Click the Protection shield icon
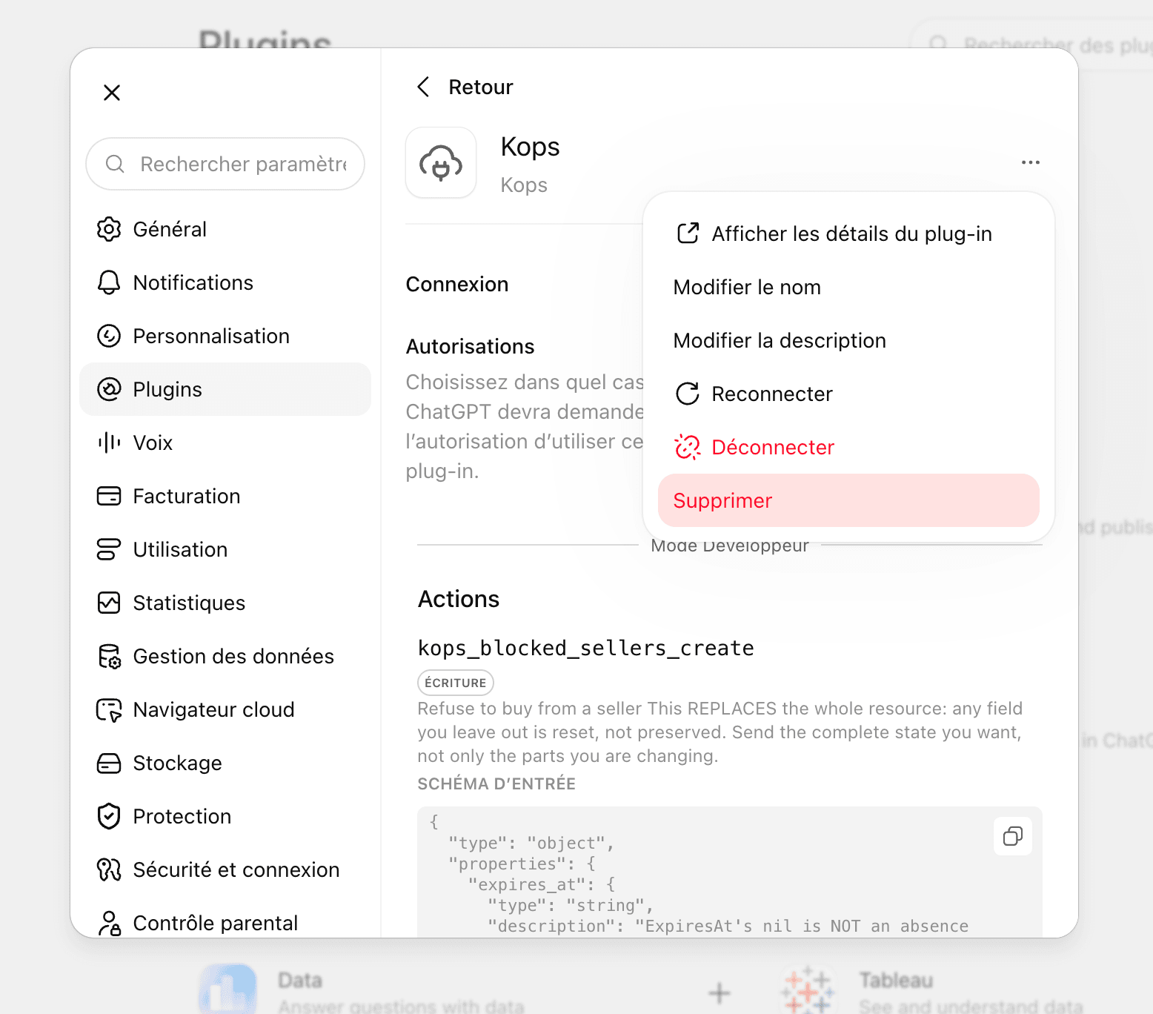Image resolution: width=1153 pixels, height=1014 pixels. [109, 816]
